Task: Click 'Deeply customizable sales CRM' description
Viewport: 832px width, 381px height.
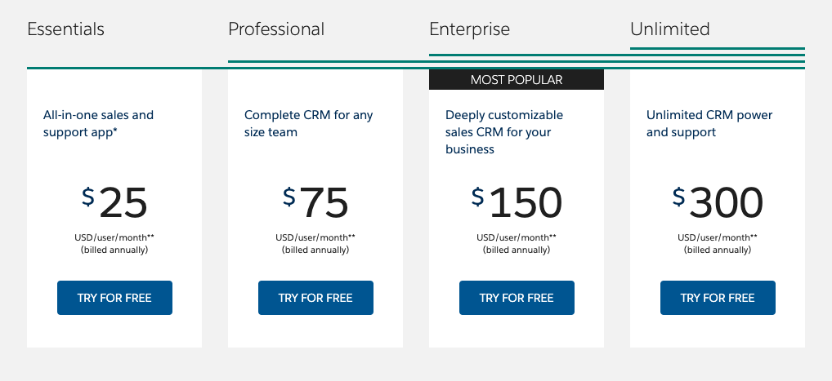Action: tap(504, 132)
